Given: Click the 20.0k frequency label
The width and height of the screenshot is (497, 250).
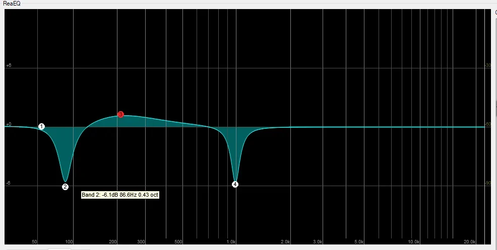Looking at the screenshot, I should (469, 242).
